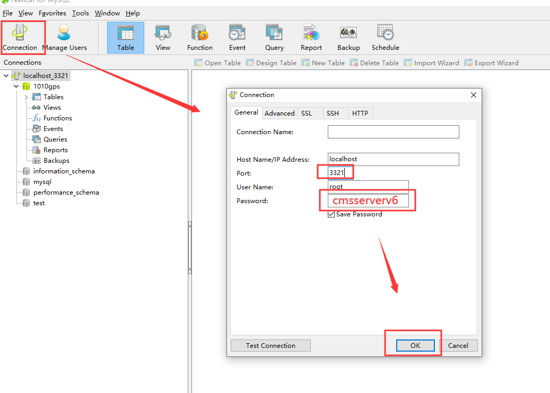Click the Function toolbar icon

click(x=200, y=37)
